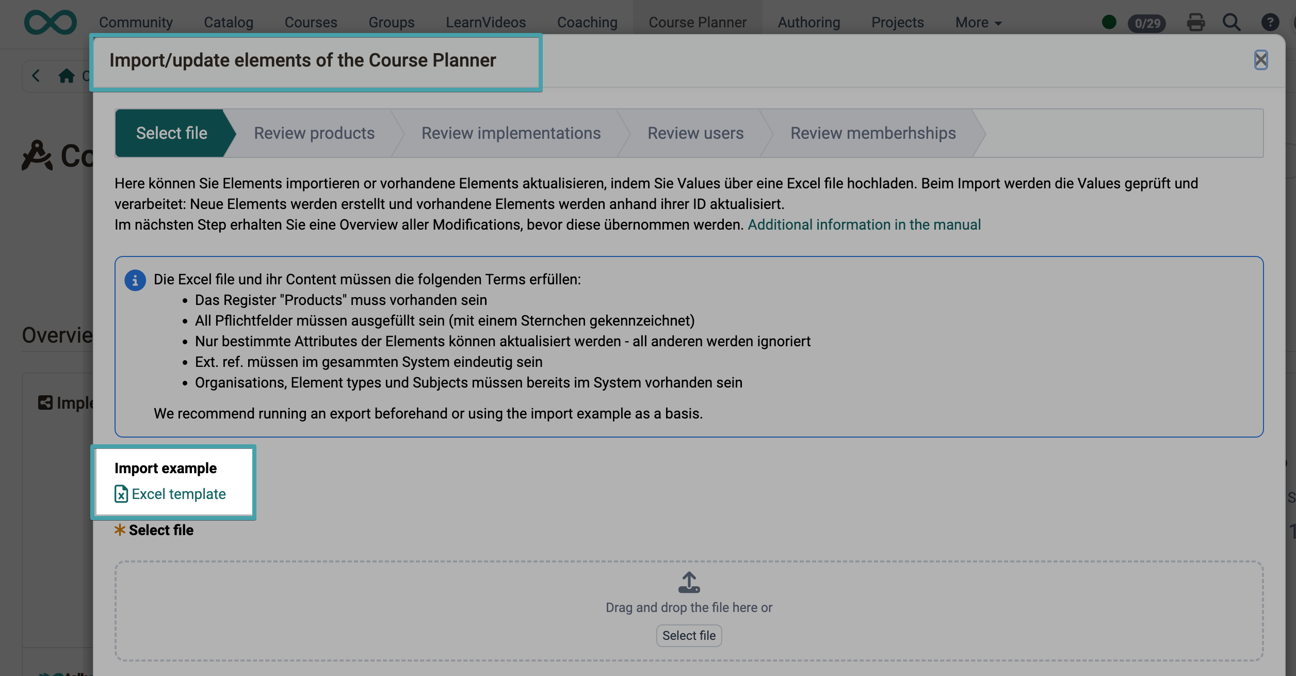The width and height of the screenshot is (1296, 676).
Task: Click the OpenOlat infinity logo
Action: (51, 22)
